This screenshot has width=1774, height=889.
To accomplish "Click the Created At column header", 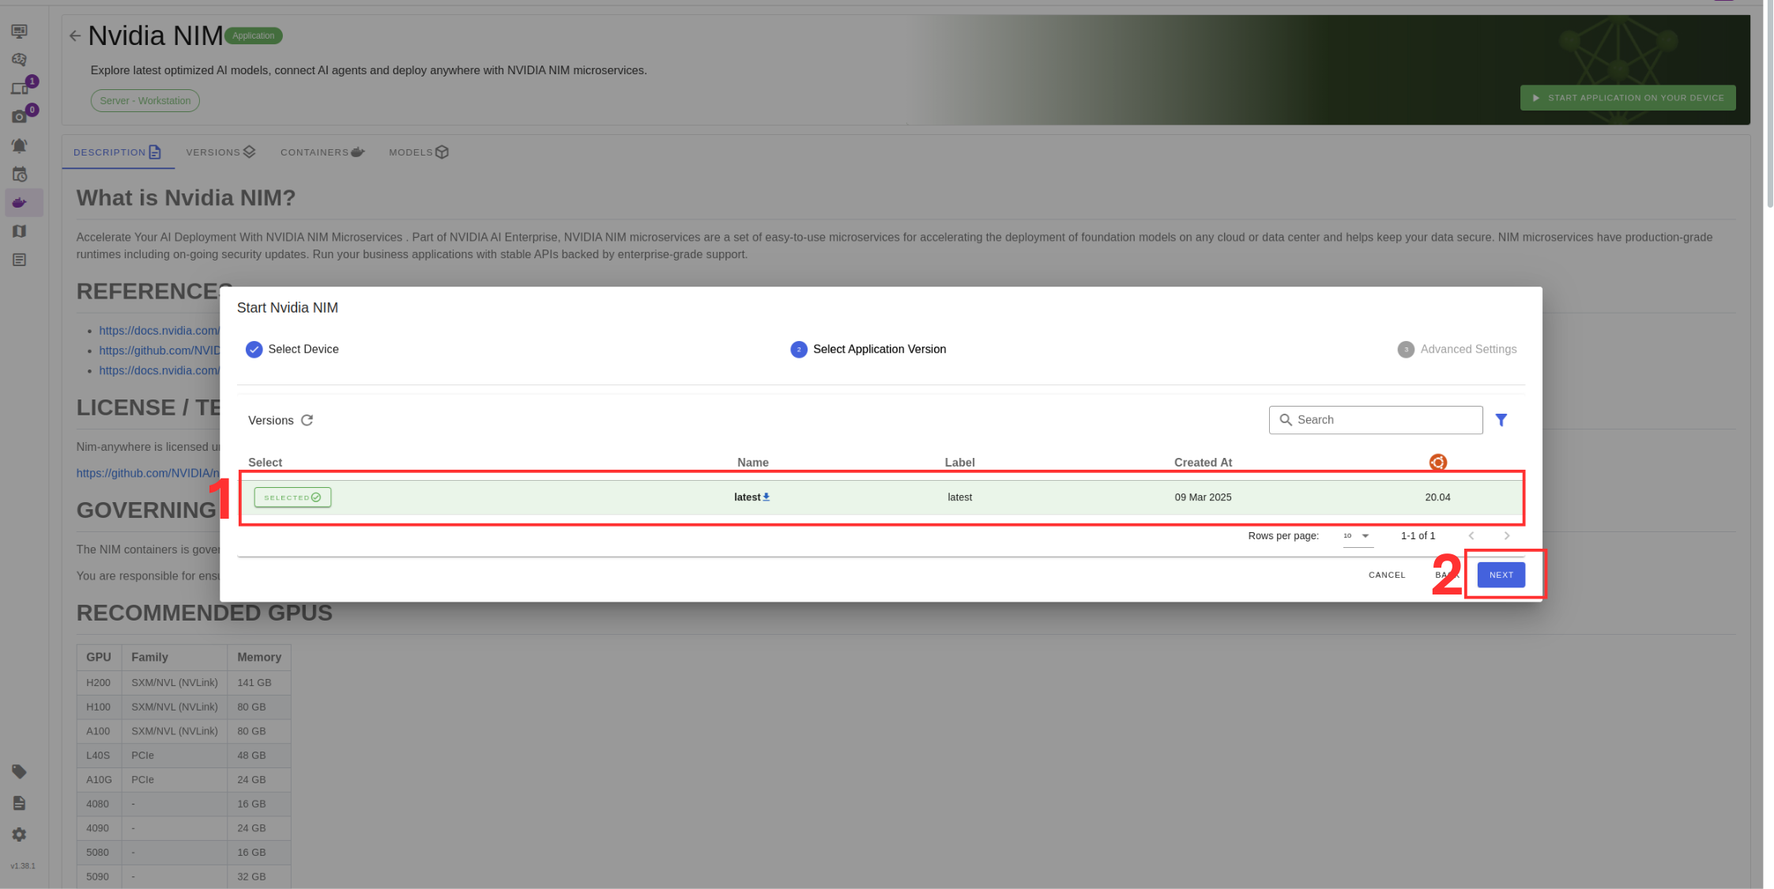I will coord(1203,463).
